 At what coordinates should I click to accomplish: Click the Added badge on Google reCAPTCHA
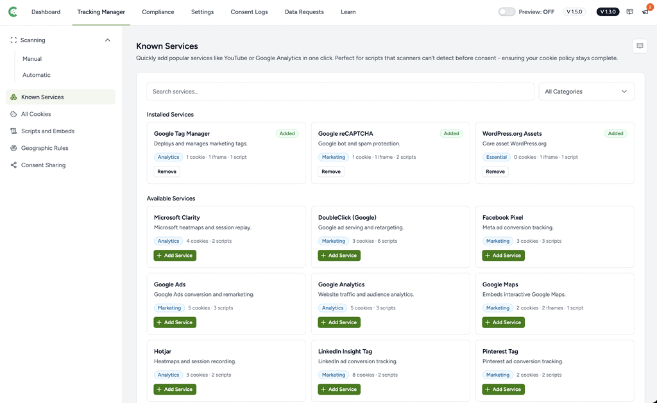tap(451, 133)
